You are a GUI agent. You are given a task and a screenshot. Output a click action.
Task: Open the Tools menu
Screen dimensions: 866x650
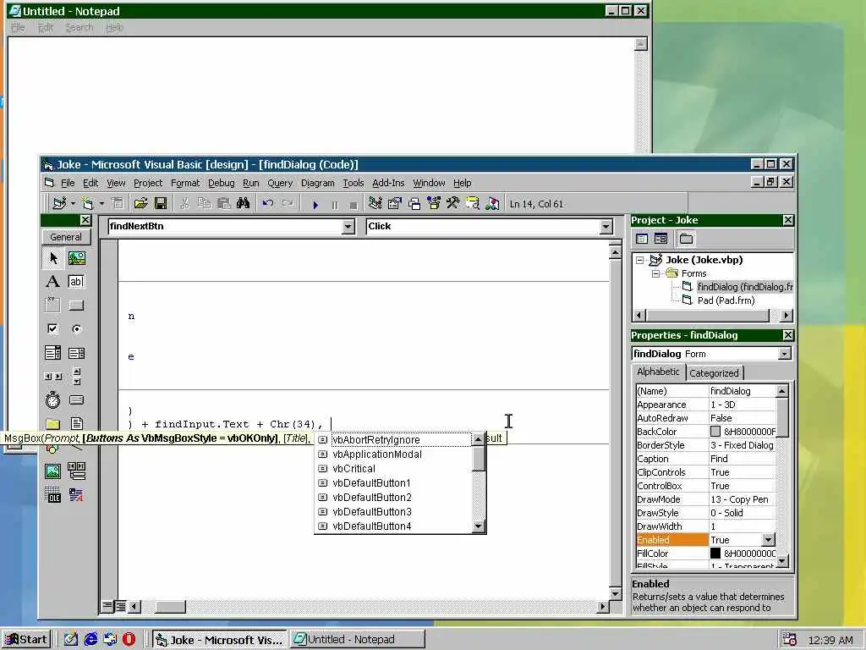[354, 183]
